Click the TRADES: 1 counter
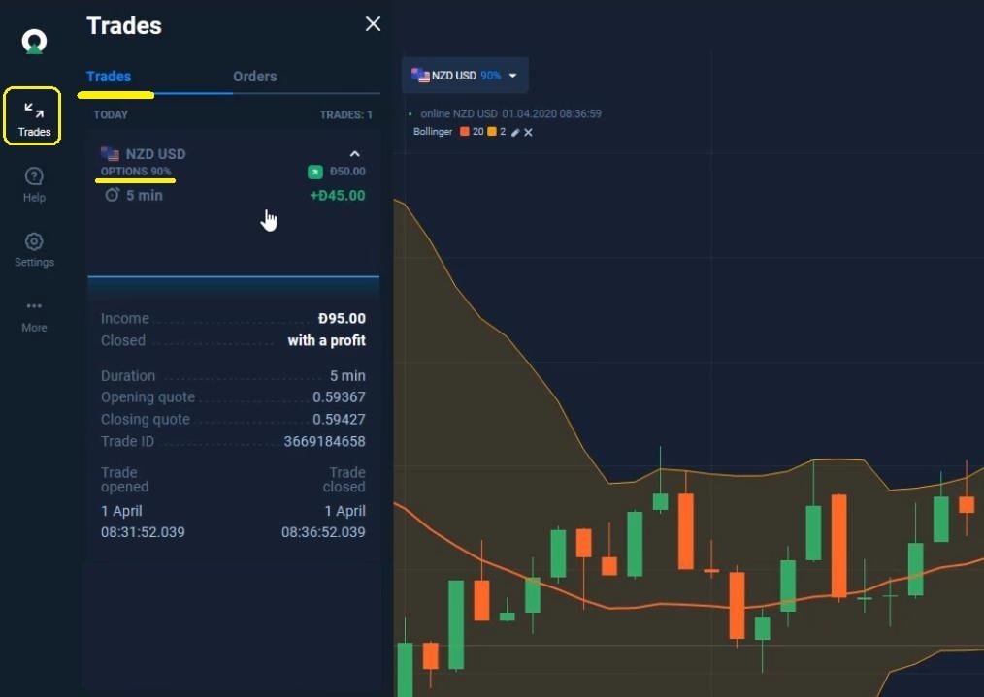Viewport: 984px width, 697px height. tap(345, 114)
